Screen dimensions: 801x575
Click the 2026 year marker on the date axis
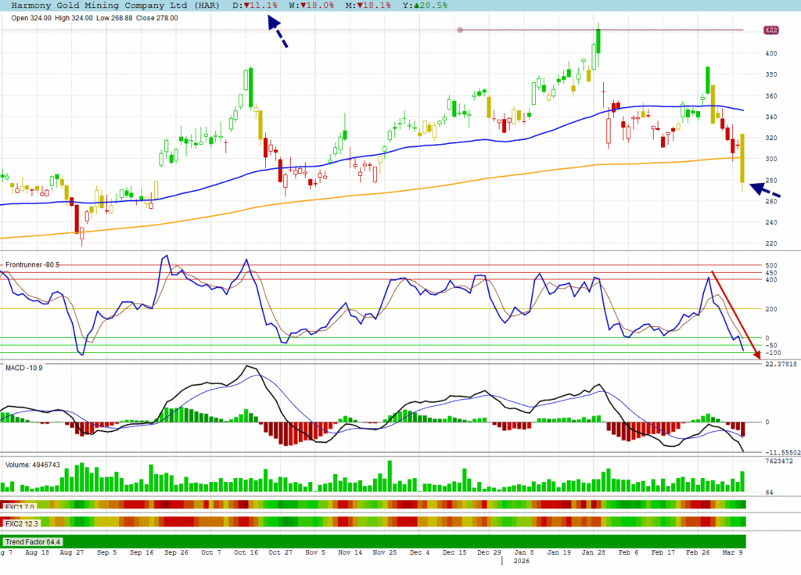520,560
